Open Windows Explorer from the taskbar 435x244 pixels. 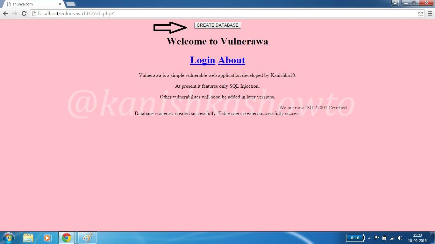click(x=28, y=238)
